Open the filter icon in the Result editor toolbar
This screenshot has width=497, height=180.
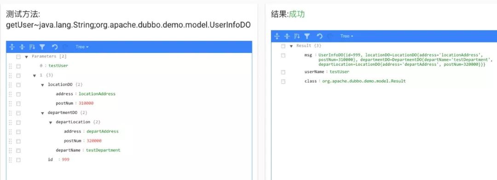click(307, 36)
